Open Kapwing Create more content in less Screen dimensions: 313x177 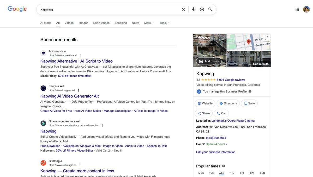(77, 171)
